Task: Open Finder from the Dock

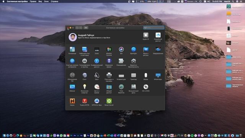Action: tap(4, 135)
